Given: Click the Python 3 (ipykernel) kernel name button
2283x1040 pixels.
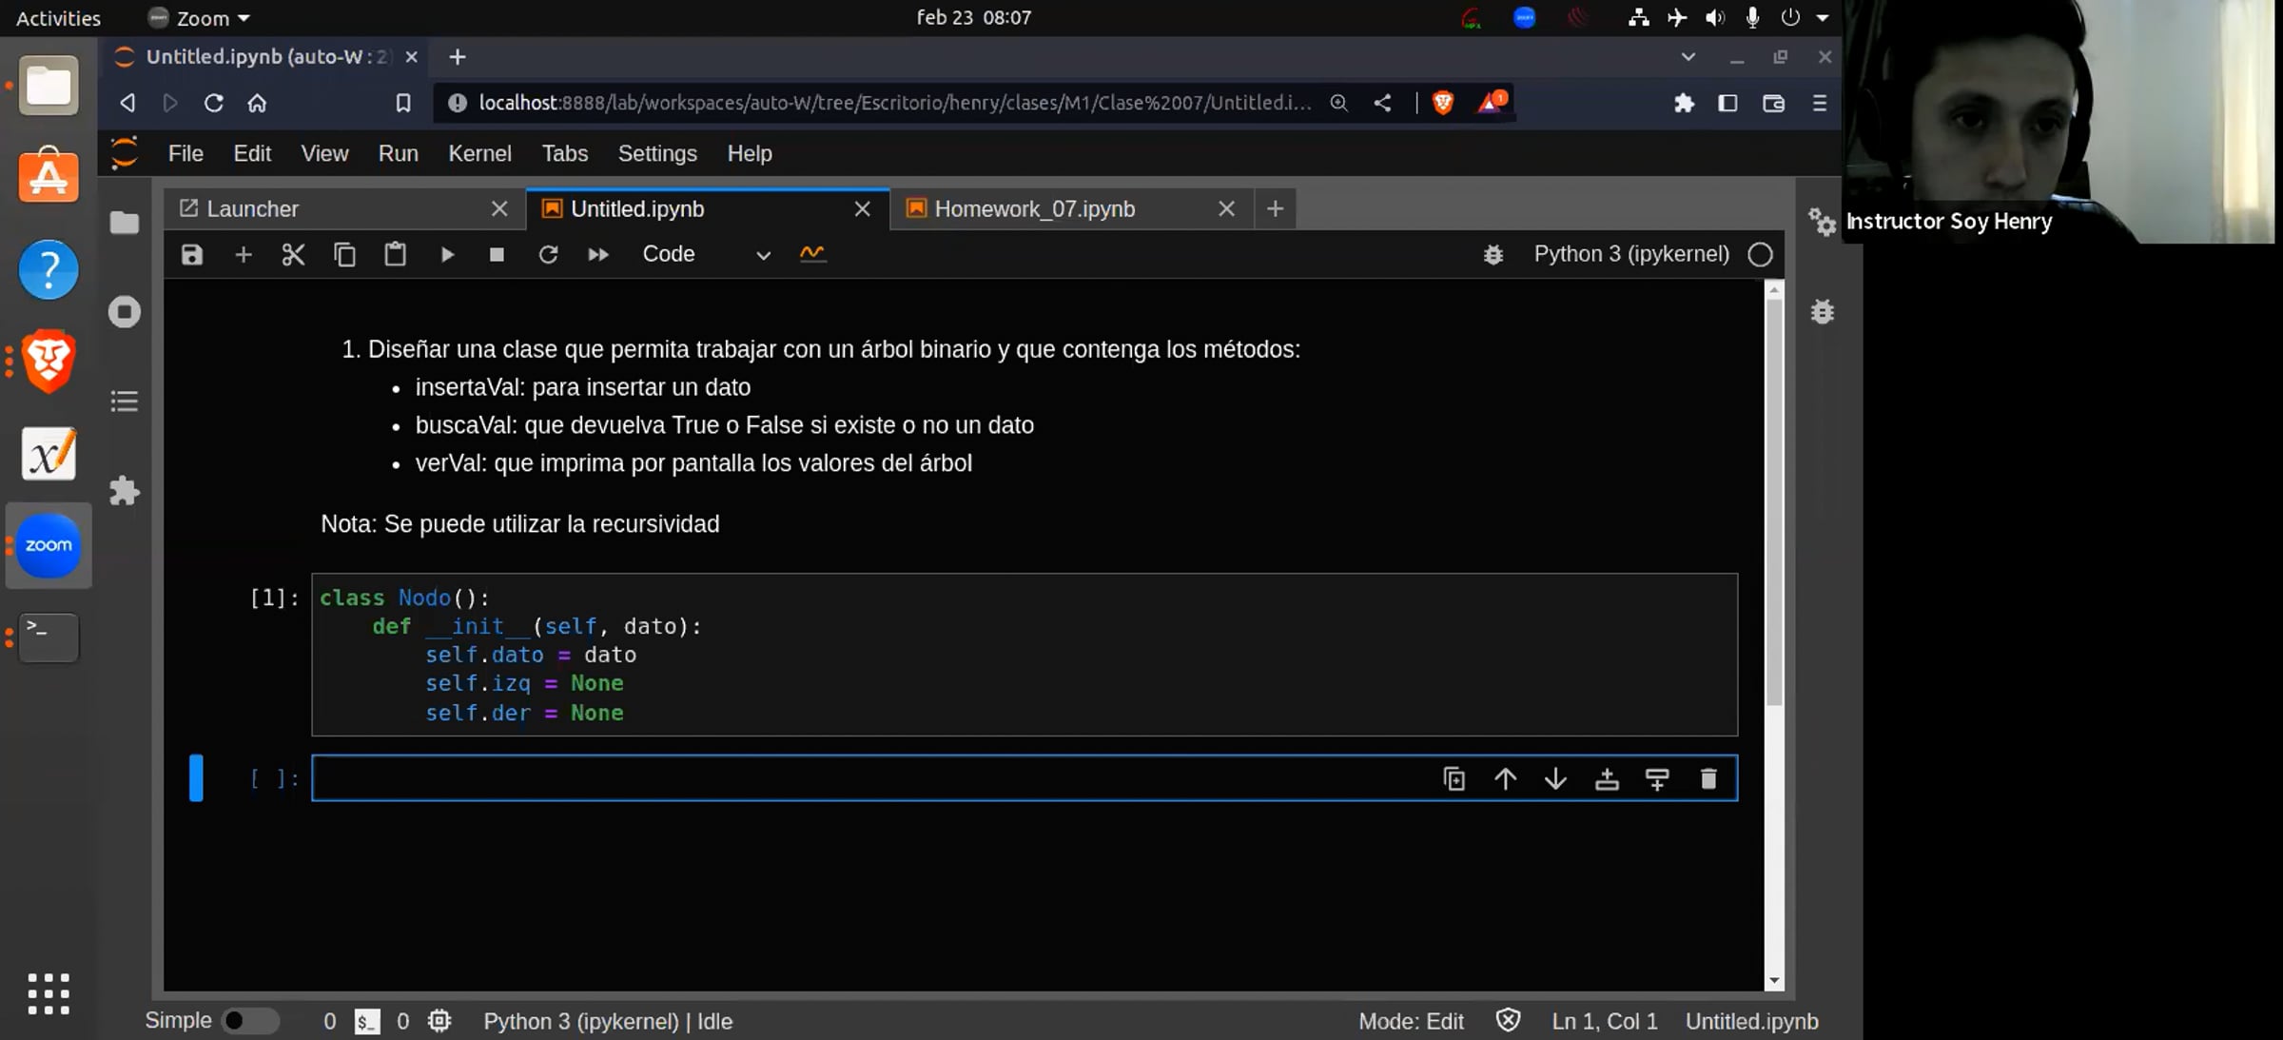Looking at the screenshot, I should 1631,254.
